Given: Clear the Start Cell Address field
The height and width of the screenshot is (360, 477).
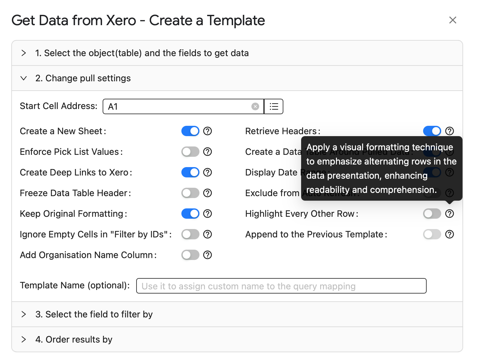Looking at the screenshot, I should coord(255,106).
